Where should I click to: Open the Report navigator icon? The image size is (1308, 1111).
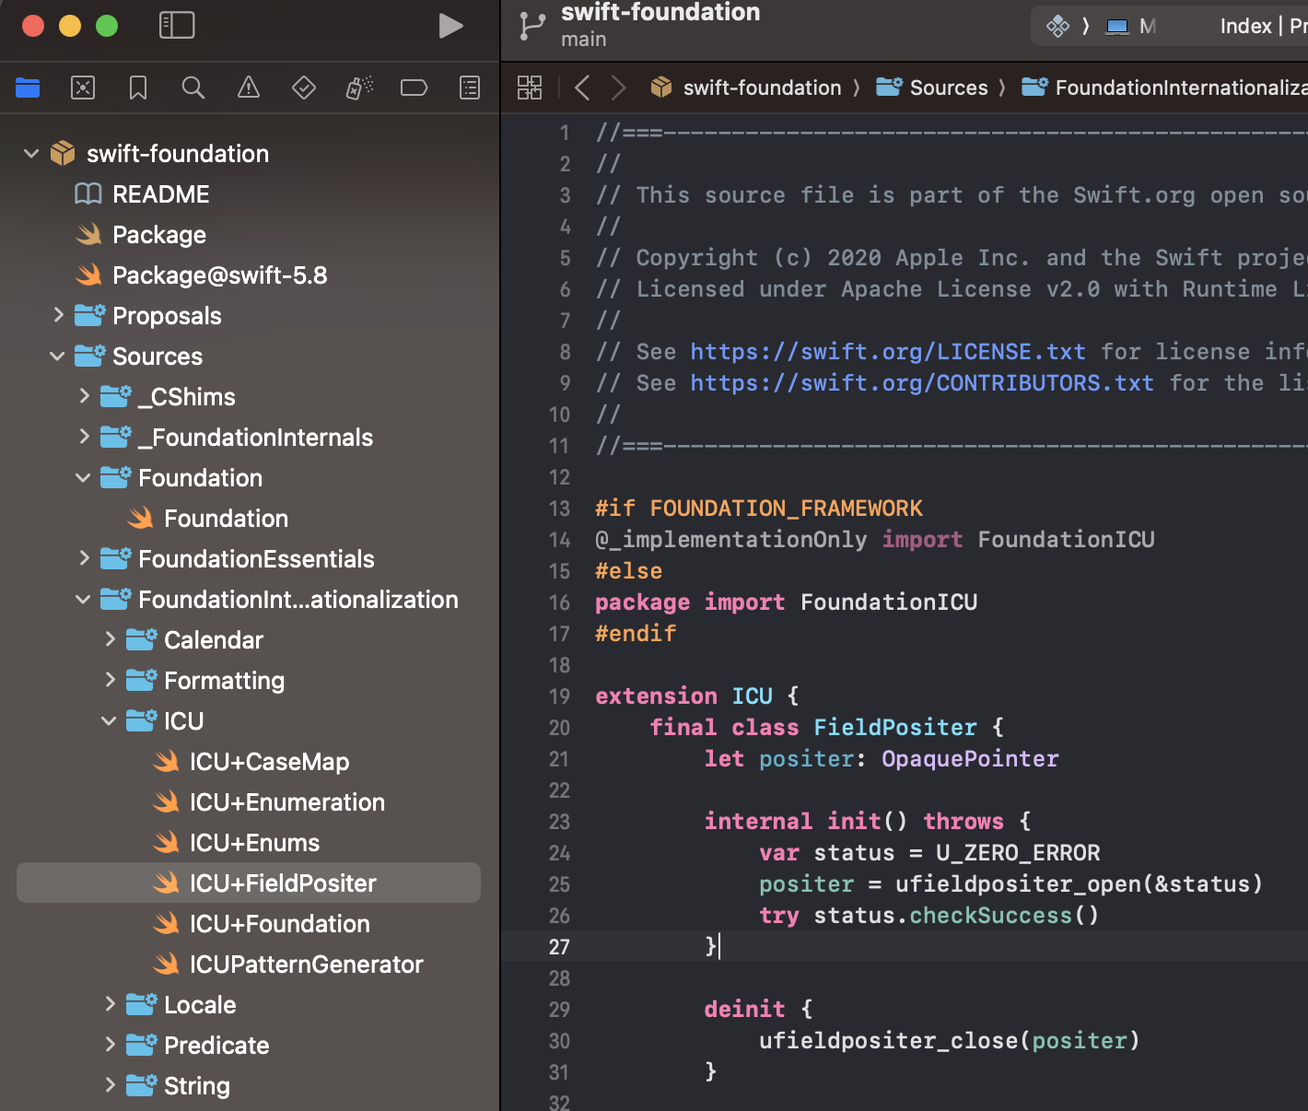coord(470,88)
